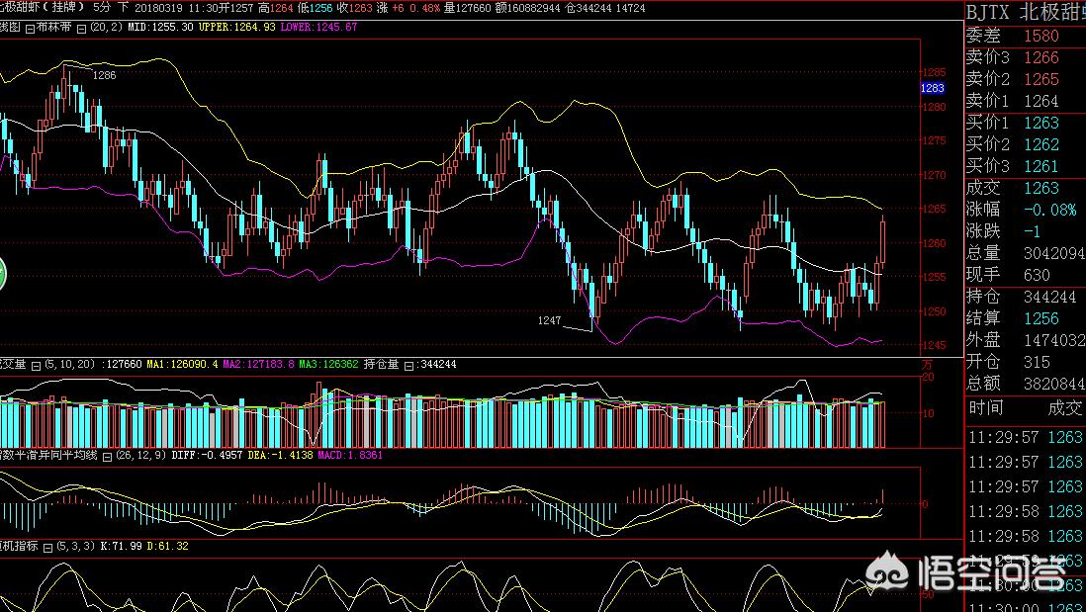Viewport: 1086px width, 612px height.
Task: Click the DIFF:-0.4957 value
Action: [207, 456]
